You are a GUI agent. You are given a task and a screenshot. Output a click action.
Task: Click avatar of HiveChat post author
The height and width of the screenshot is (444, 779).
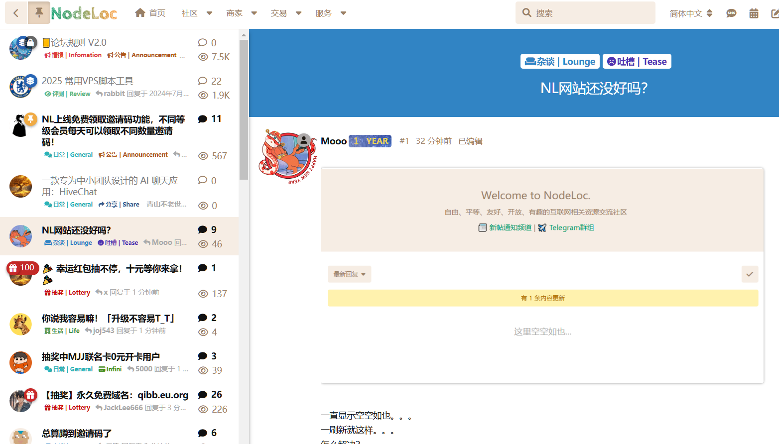click(x=20, y=187)
